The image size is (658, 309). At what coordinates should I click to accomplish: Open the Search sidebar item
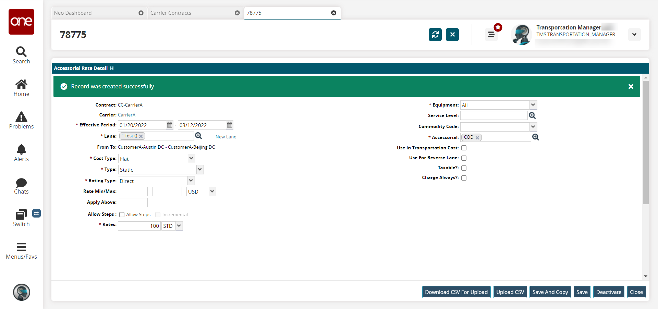point(21,55)
